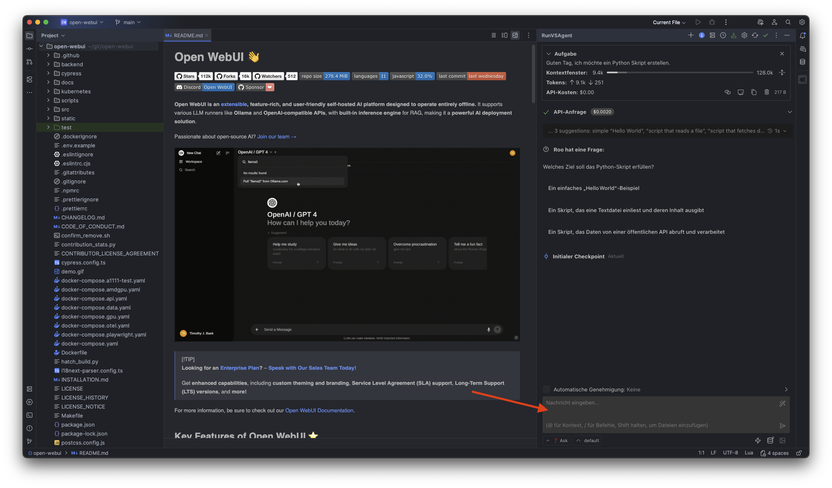Collapse the open-webui root folder
Image resolution: width=832 pixels, height=488 pixels.
pyautogui.click(x=41, y=46)
